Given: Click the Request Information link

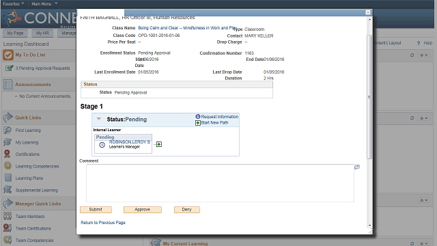Looking at the screenshot, I should [x=220, y=117].
